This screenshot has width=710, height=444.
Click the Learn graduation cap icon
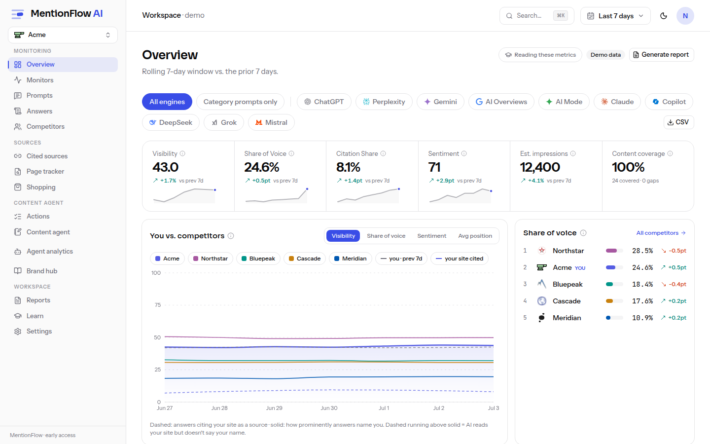point(18,316)
